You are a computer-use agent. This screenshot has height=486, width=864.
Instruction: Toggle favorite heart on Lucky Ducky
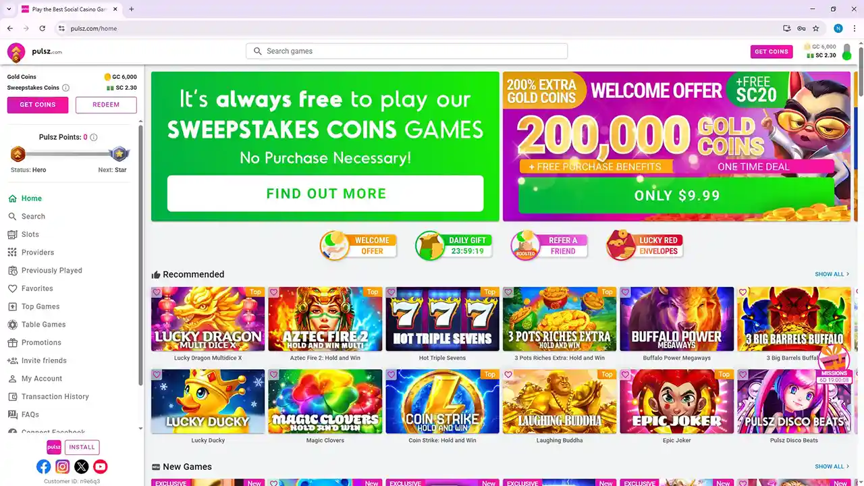(x=157, y=375)
